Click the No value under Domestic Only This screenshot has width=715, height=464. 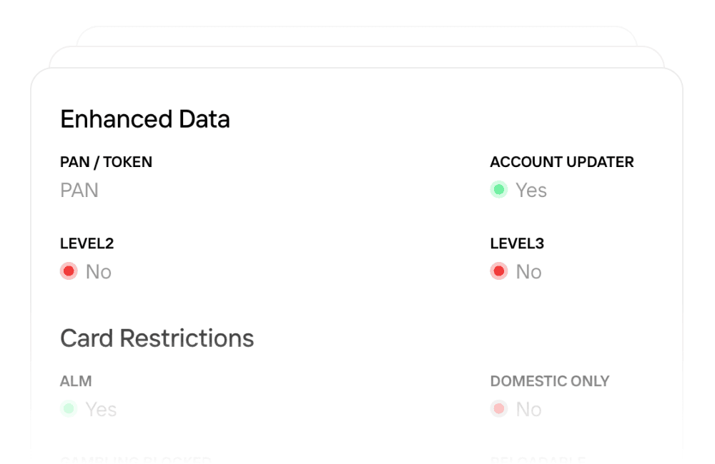(x=528, y=410)
